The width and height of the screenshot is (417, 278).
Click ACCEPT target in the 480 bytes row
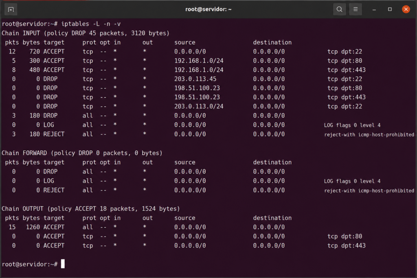pos(54,70)
